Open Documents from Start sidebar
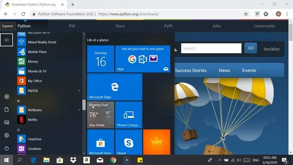This screenshot has width=293, height=165. 6,110
